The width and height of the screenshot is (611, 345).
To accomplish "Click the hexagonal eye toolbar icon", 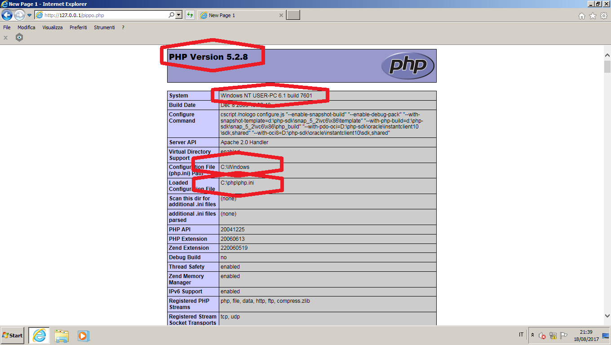I will pos(19,38).
